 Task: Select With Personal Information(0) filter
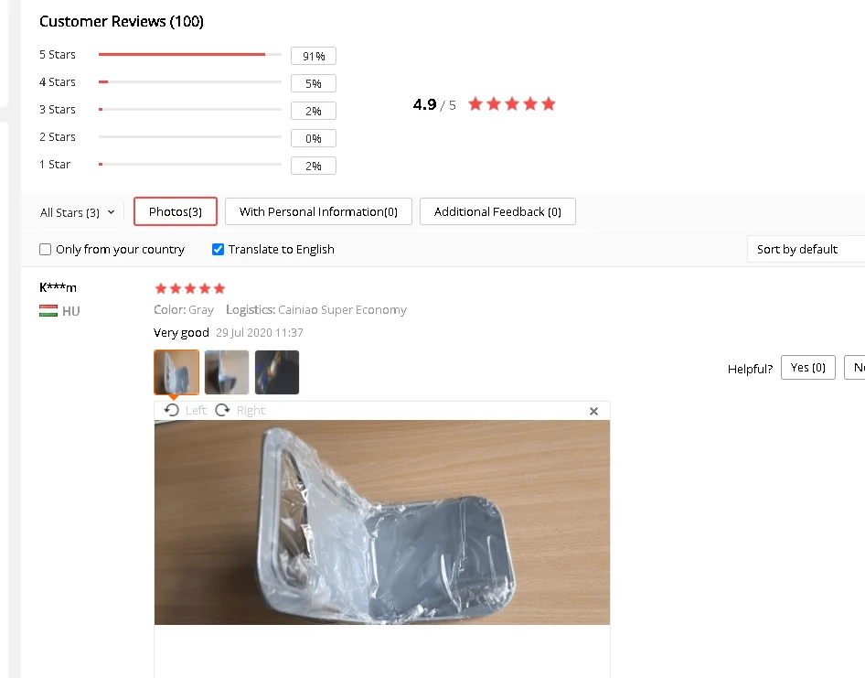tap(318, 211)
